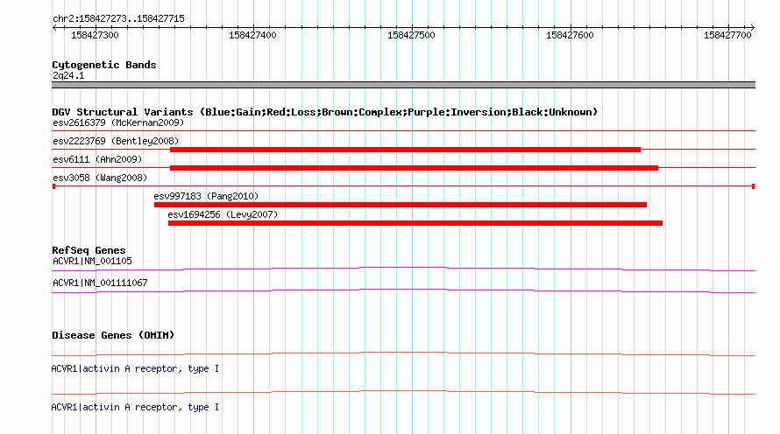Select the Cytogenetic Bands track title

104,65
